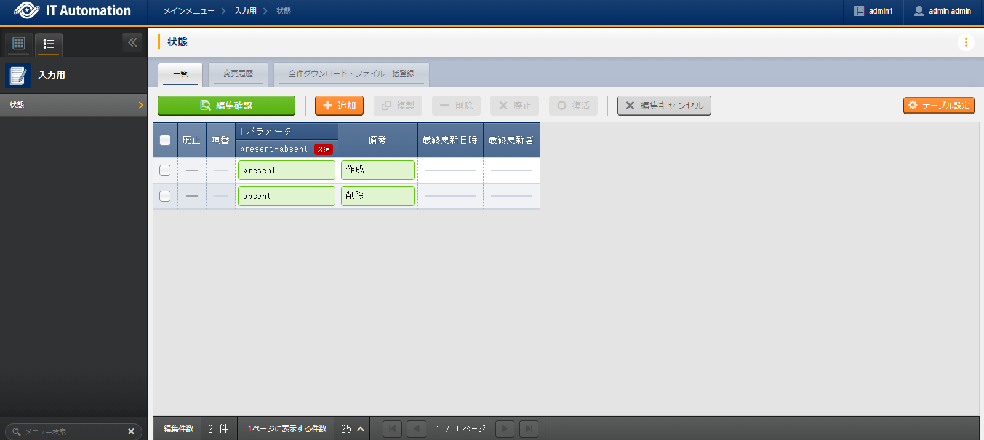Select the sidebar list view icon
This screenshot has width=984, height=440.
49,44
